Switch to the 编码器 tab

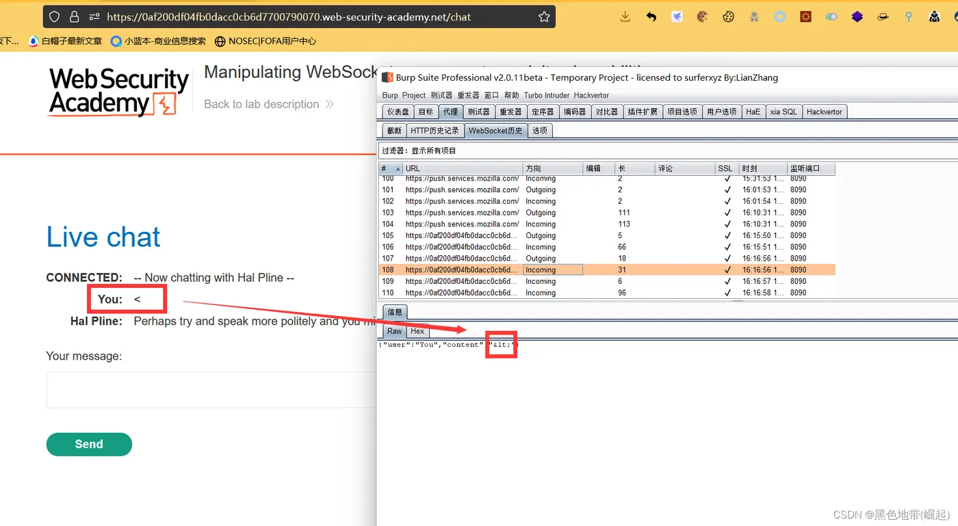point(574,111)
